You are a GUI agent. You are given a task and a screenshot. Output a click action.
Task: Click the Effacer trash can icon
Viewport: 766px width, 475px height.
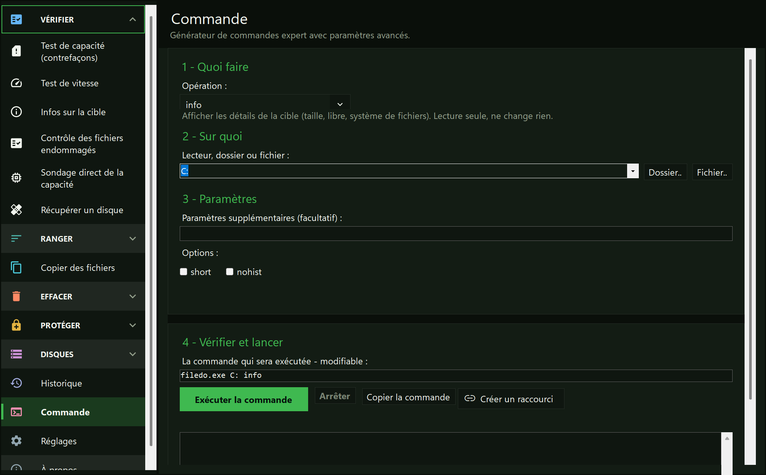[16, 296]
